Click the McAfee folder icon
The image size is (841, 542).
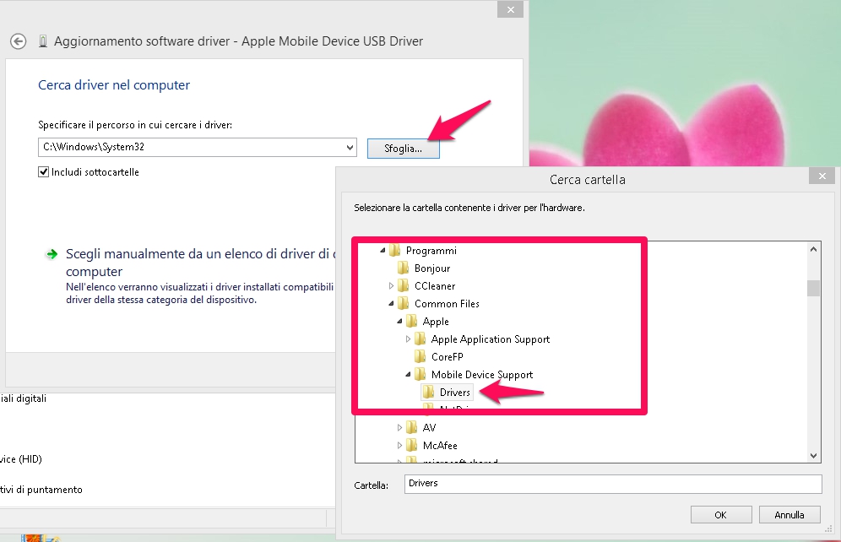click(412, 445)
